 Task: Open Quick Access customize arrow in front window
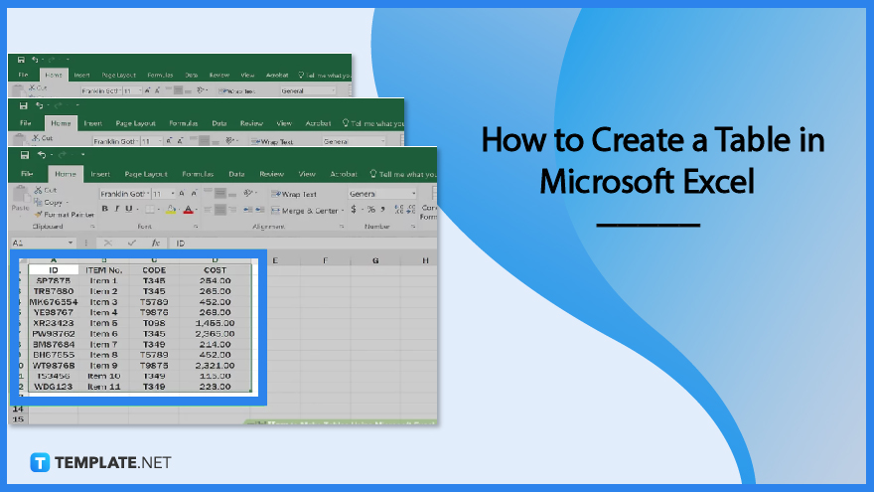click(x=82, y=155)
